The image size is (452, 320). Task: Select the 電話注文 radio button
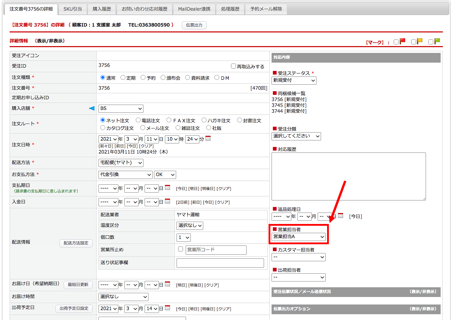[x=138, y=120]
